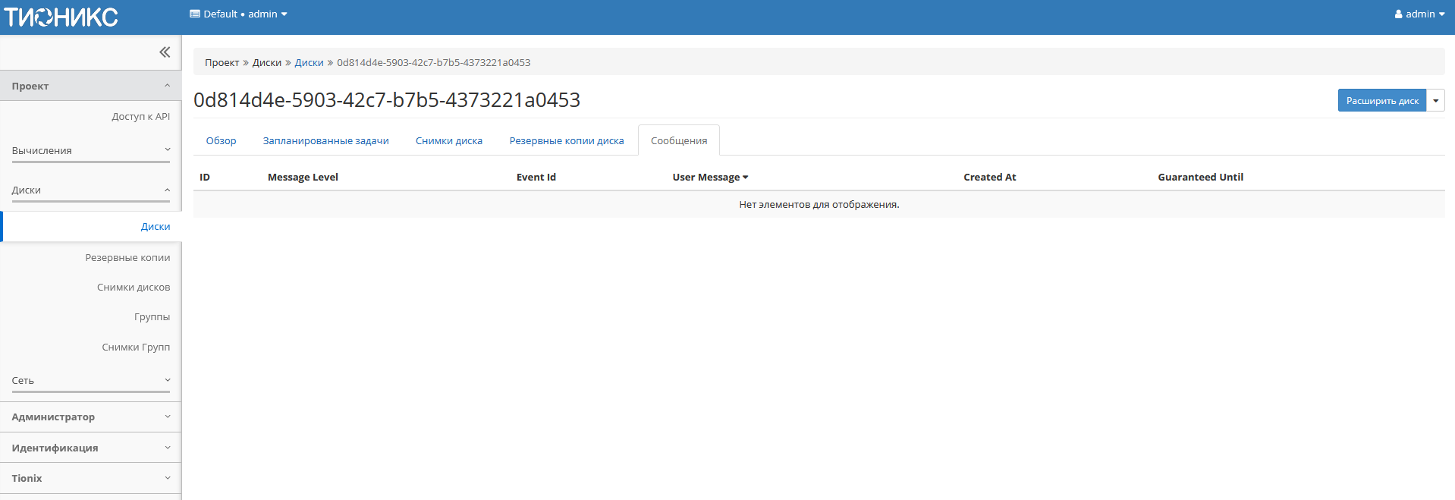Viewport: 1455px width, 500px height.
Task: Click the Диски breadcrumb link
Action: 309,63
